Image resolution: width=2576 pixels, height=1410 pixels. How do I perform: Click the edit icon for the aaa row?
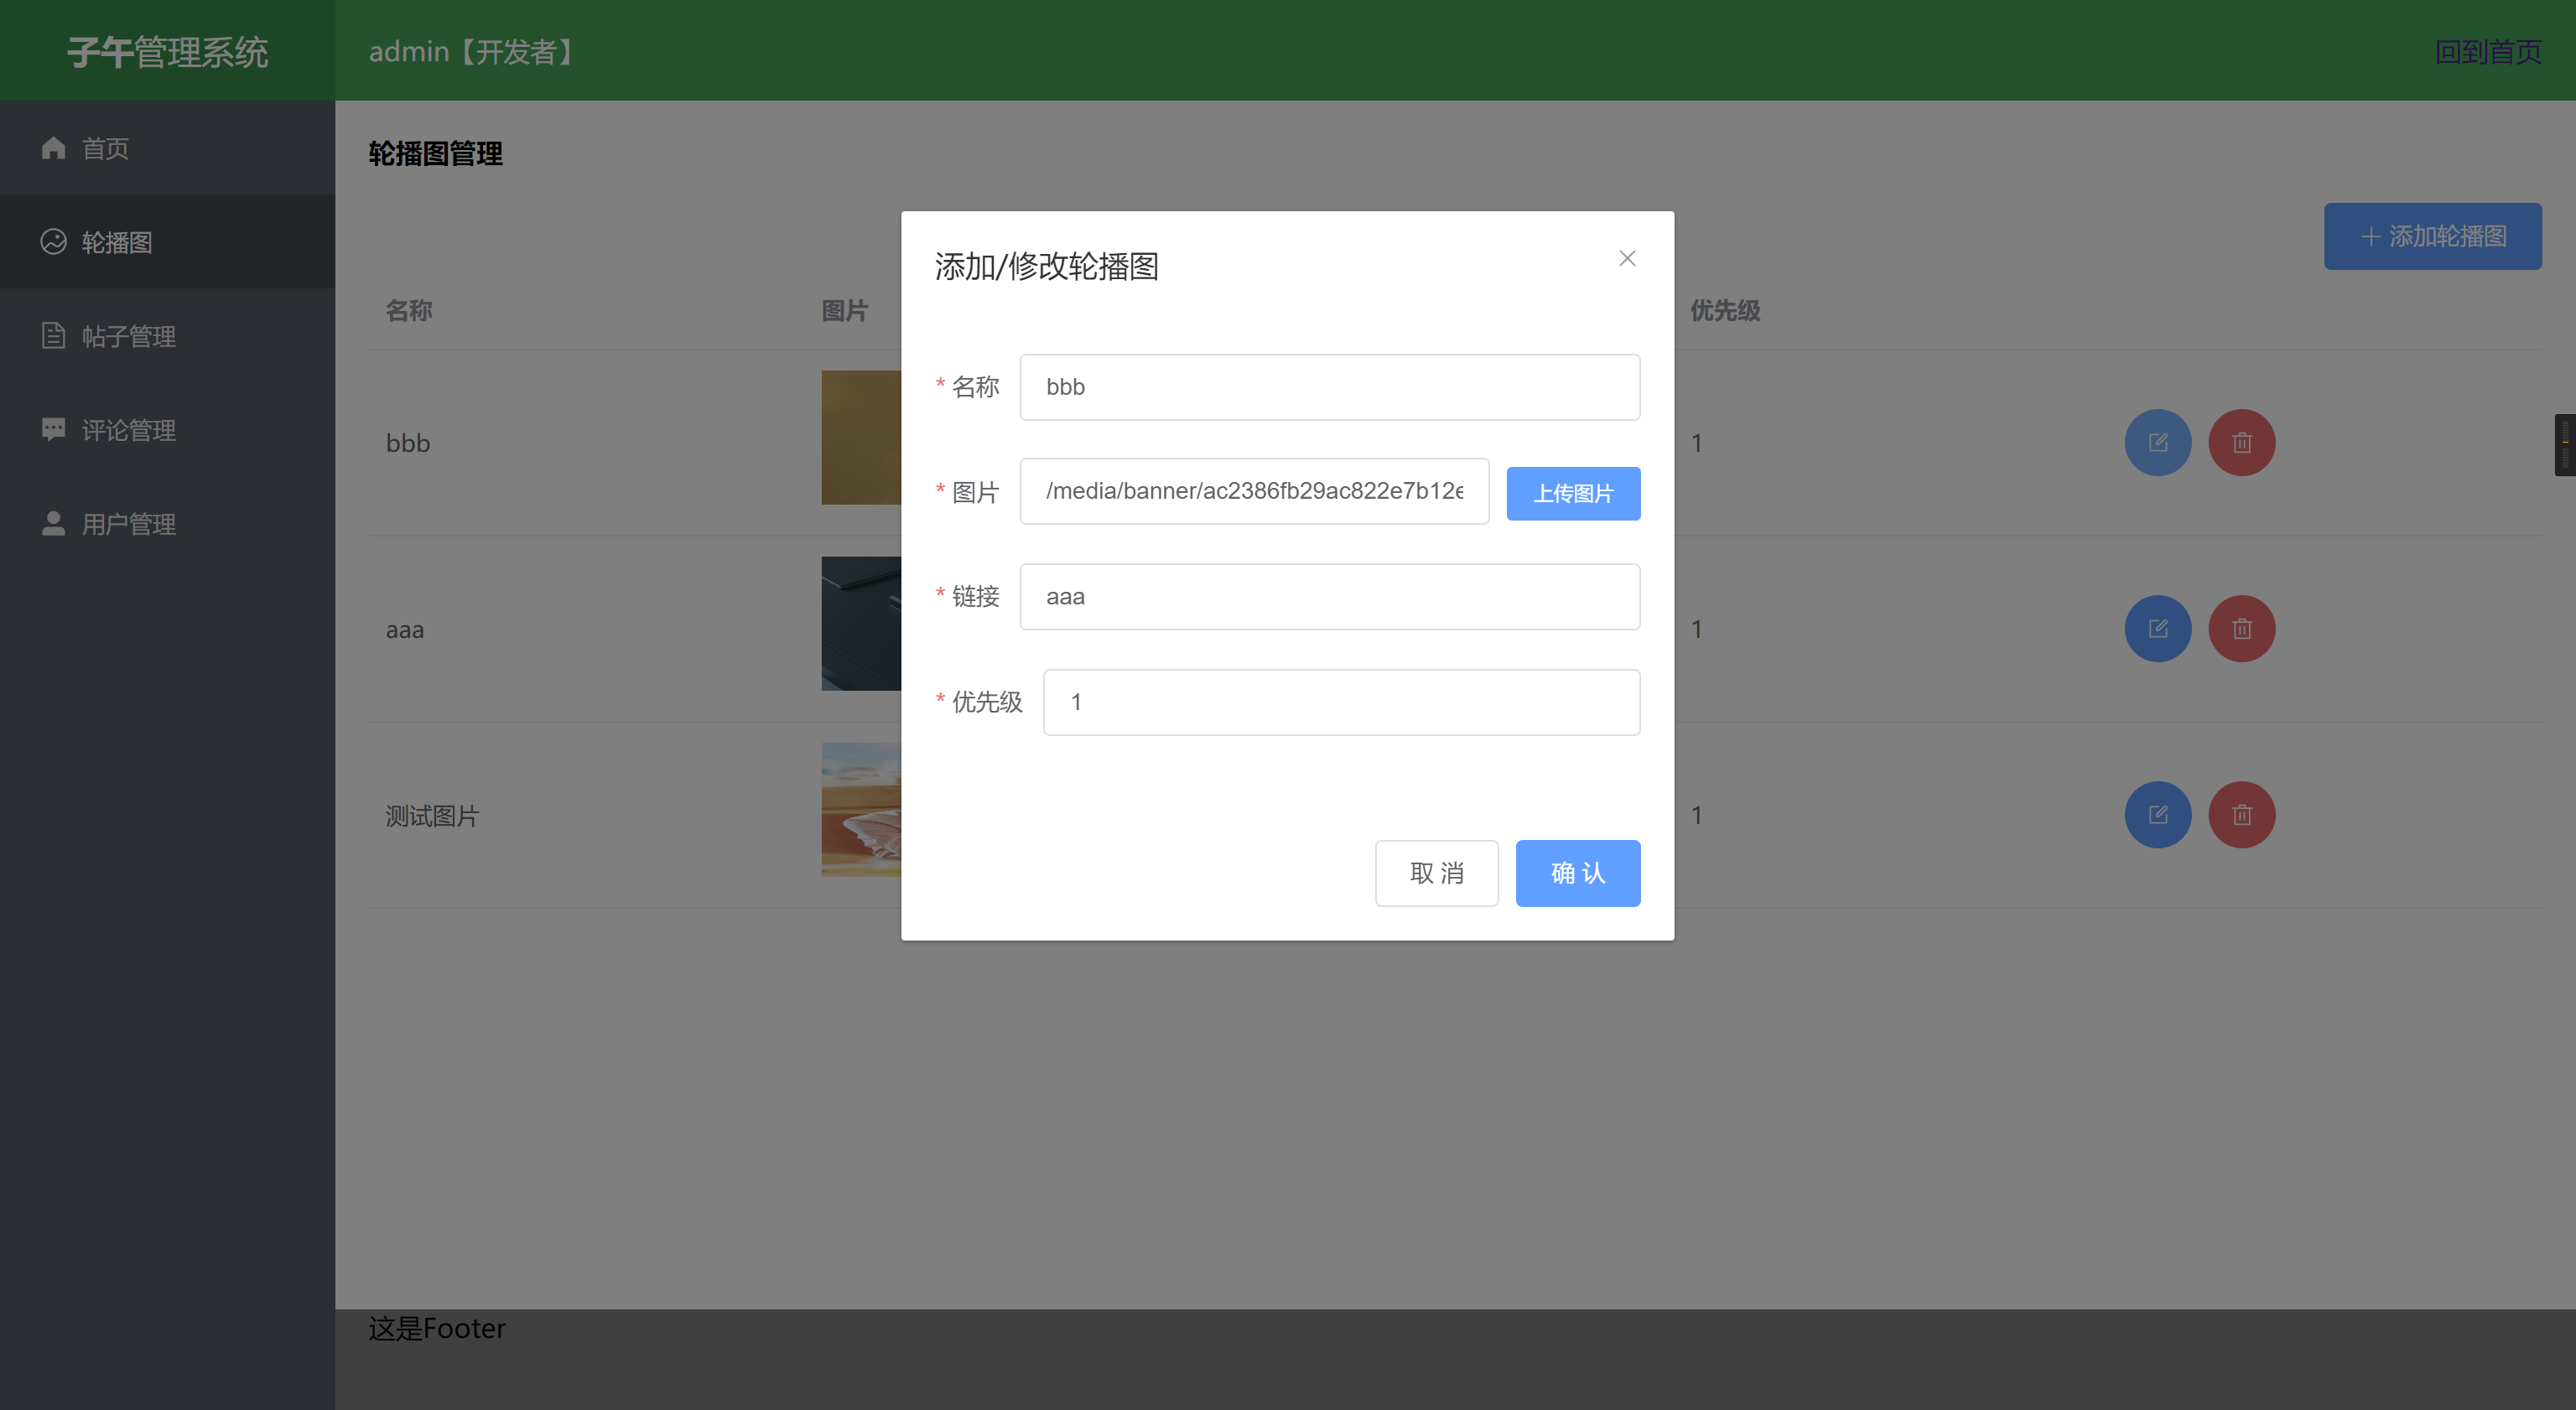point(2157,628)
